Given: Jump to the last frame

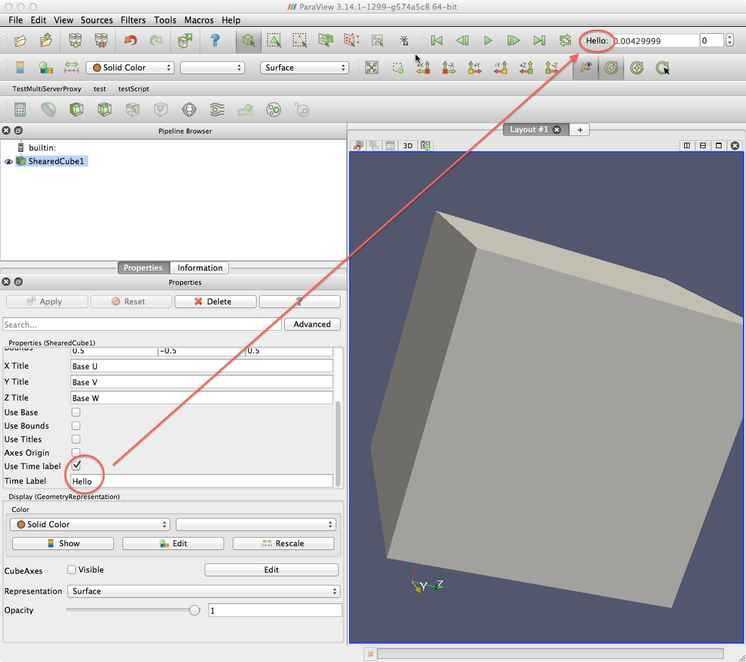Looking at the screenshot, I should coord(539,40).
